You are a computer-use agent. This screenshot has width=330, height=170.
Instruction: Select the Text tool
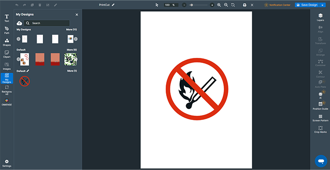coord(7,18)
